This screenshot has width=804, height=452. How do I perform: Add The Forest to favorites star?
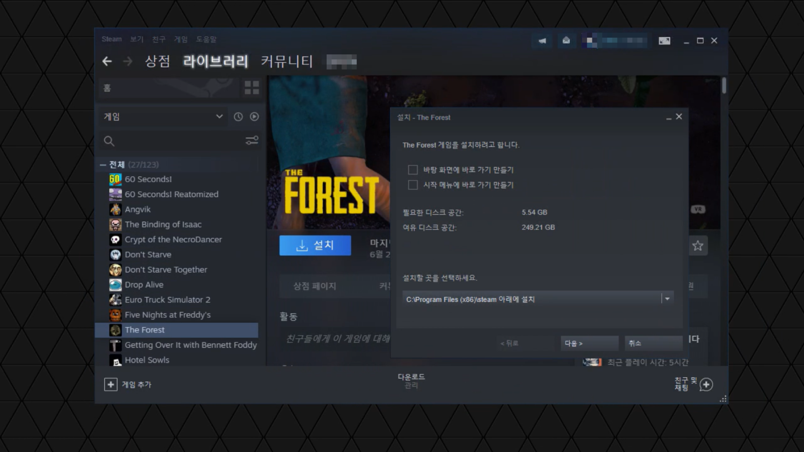click(x=697, y=246)
